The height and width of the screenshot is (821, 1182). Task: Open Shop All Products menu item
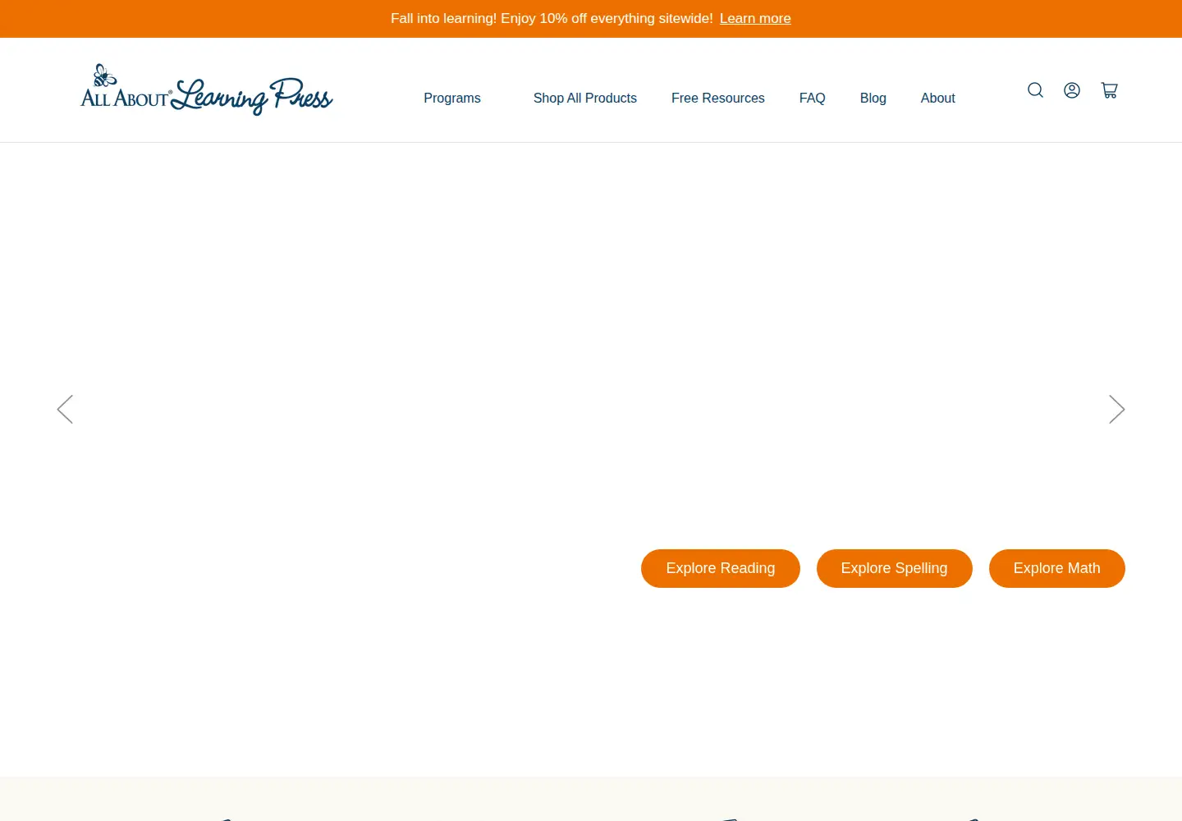coord(585,98)
